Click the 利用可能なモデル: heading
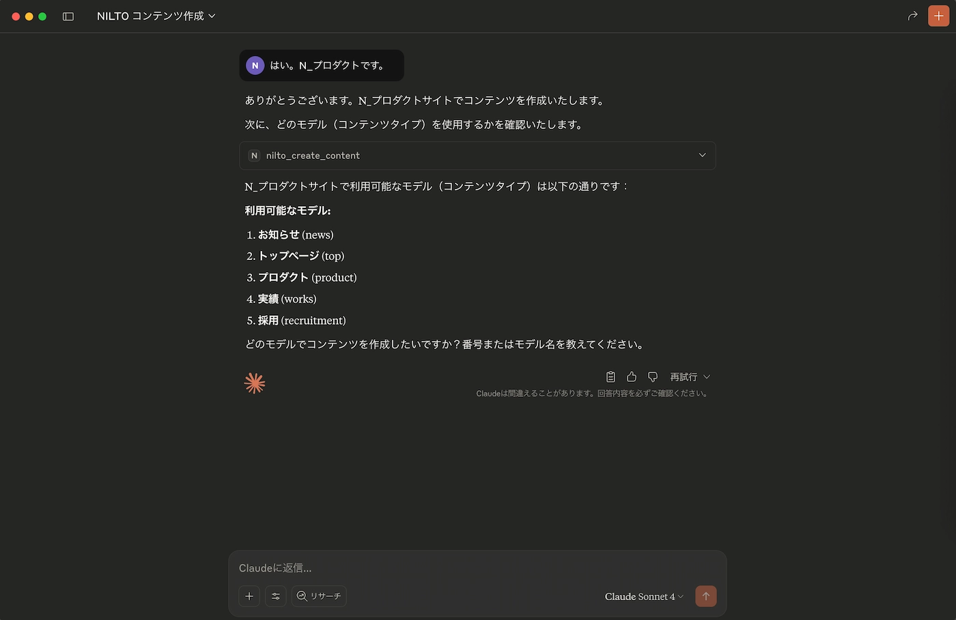956x620 pixels. point(287,211)
